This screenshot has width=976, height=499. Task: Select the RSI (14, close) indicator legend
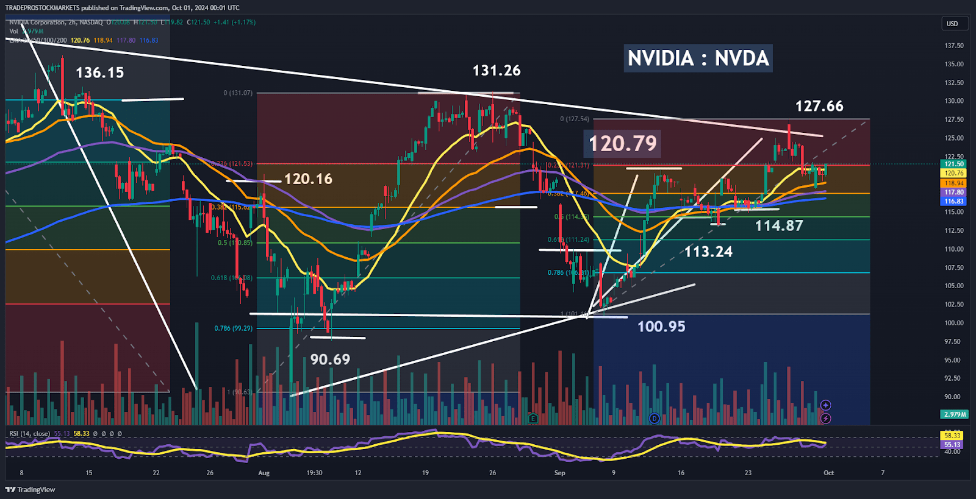pyautogui.click(x=30, y=434)
